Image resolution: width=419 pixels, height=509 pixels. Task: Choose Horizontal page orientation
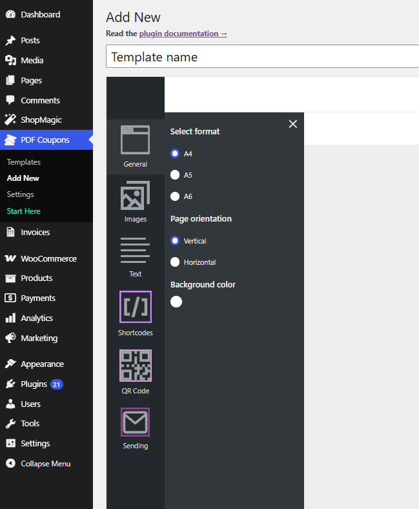(175, 262)
